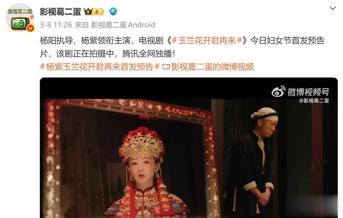Open the 影视葛二蛋 username link
Viewport: 343px width, 218px height.
pos(60,12)
